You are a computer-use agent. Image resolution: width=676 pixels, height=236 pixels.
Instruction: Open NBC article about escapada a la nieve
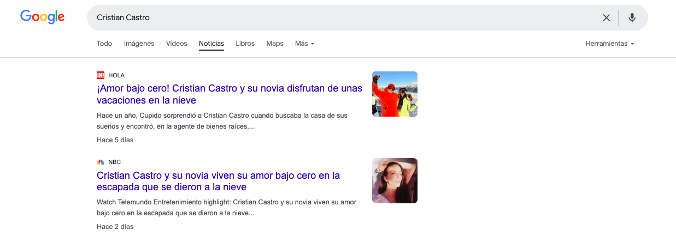[218, 181]
